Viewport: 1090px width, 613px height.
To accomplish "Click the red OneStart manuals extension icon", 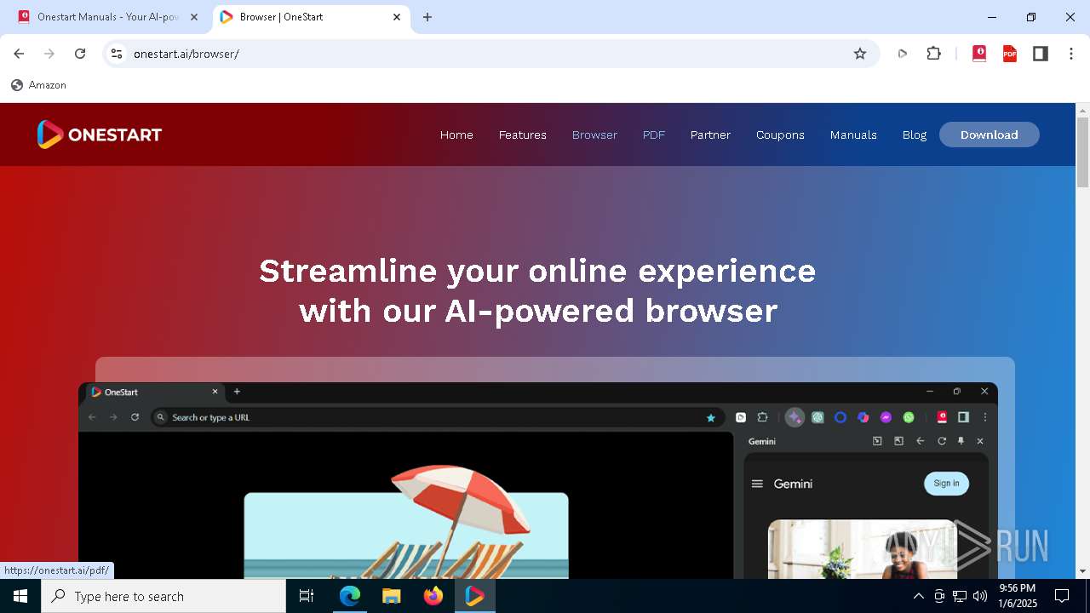I will coord(979,54).
